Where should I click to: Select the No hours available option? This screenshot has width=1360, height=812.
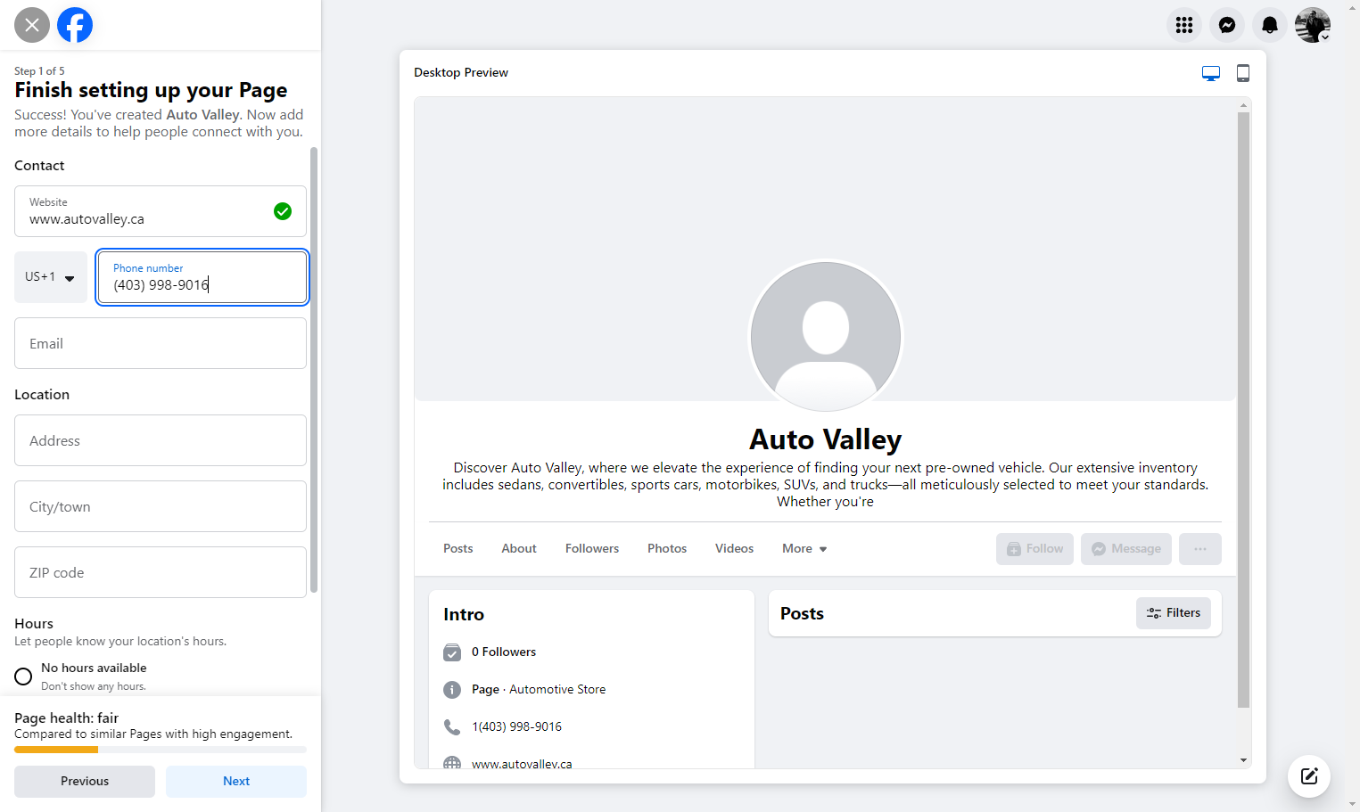23,677
